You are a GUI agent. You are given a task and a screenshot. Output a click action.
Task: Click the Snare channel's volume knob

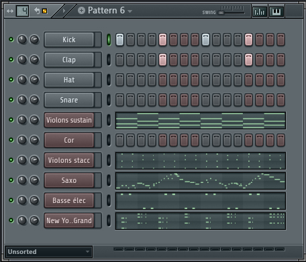coord(34,100)
